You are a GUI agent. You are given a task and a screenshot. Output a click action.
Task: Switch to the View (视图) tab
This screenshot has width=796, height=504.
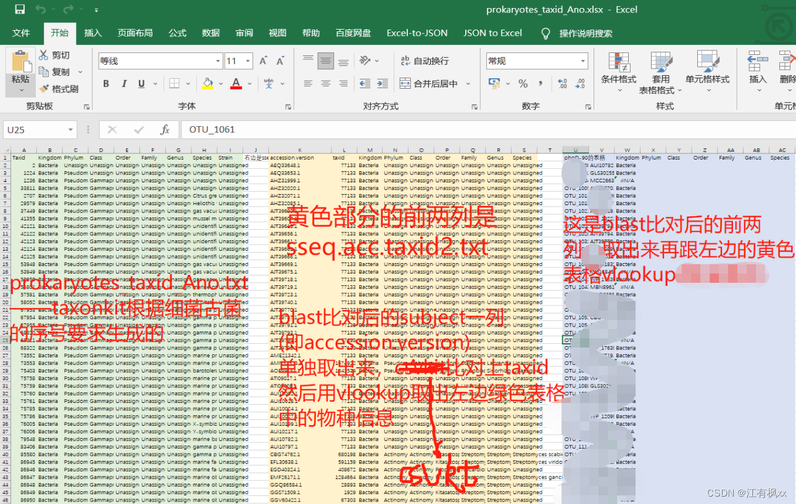[x=278, y=33]
